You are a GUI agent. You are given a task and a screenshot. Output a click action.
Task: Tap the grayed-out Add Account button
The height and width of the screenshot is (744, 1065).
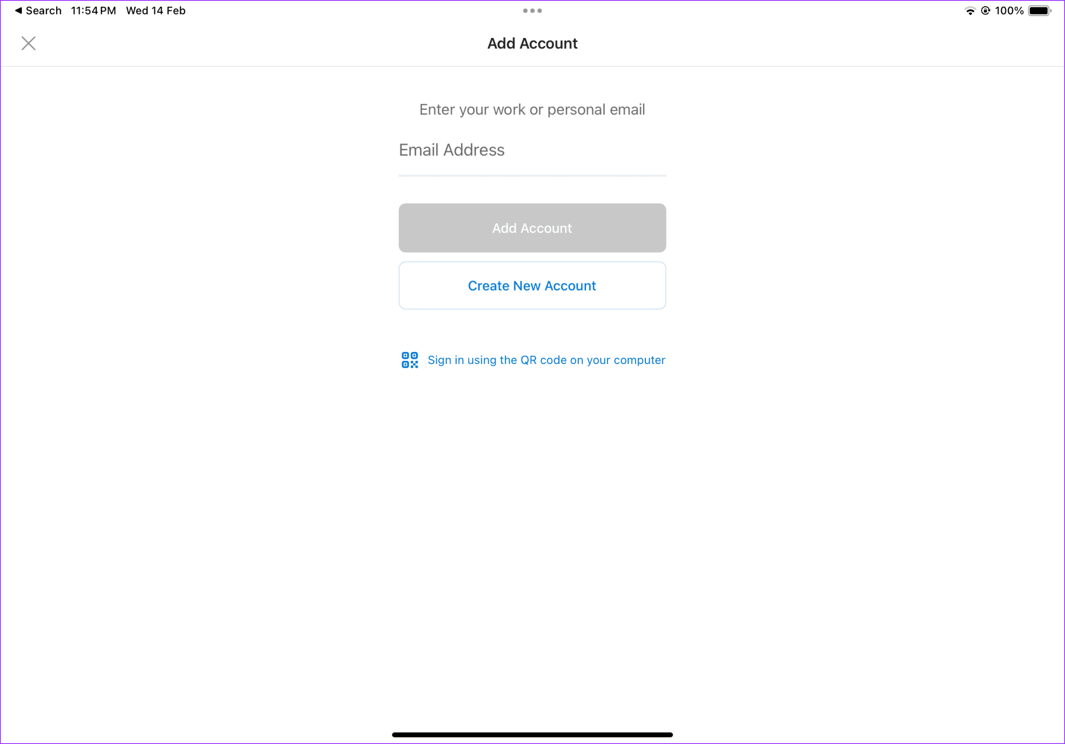tap(531, 228)
